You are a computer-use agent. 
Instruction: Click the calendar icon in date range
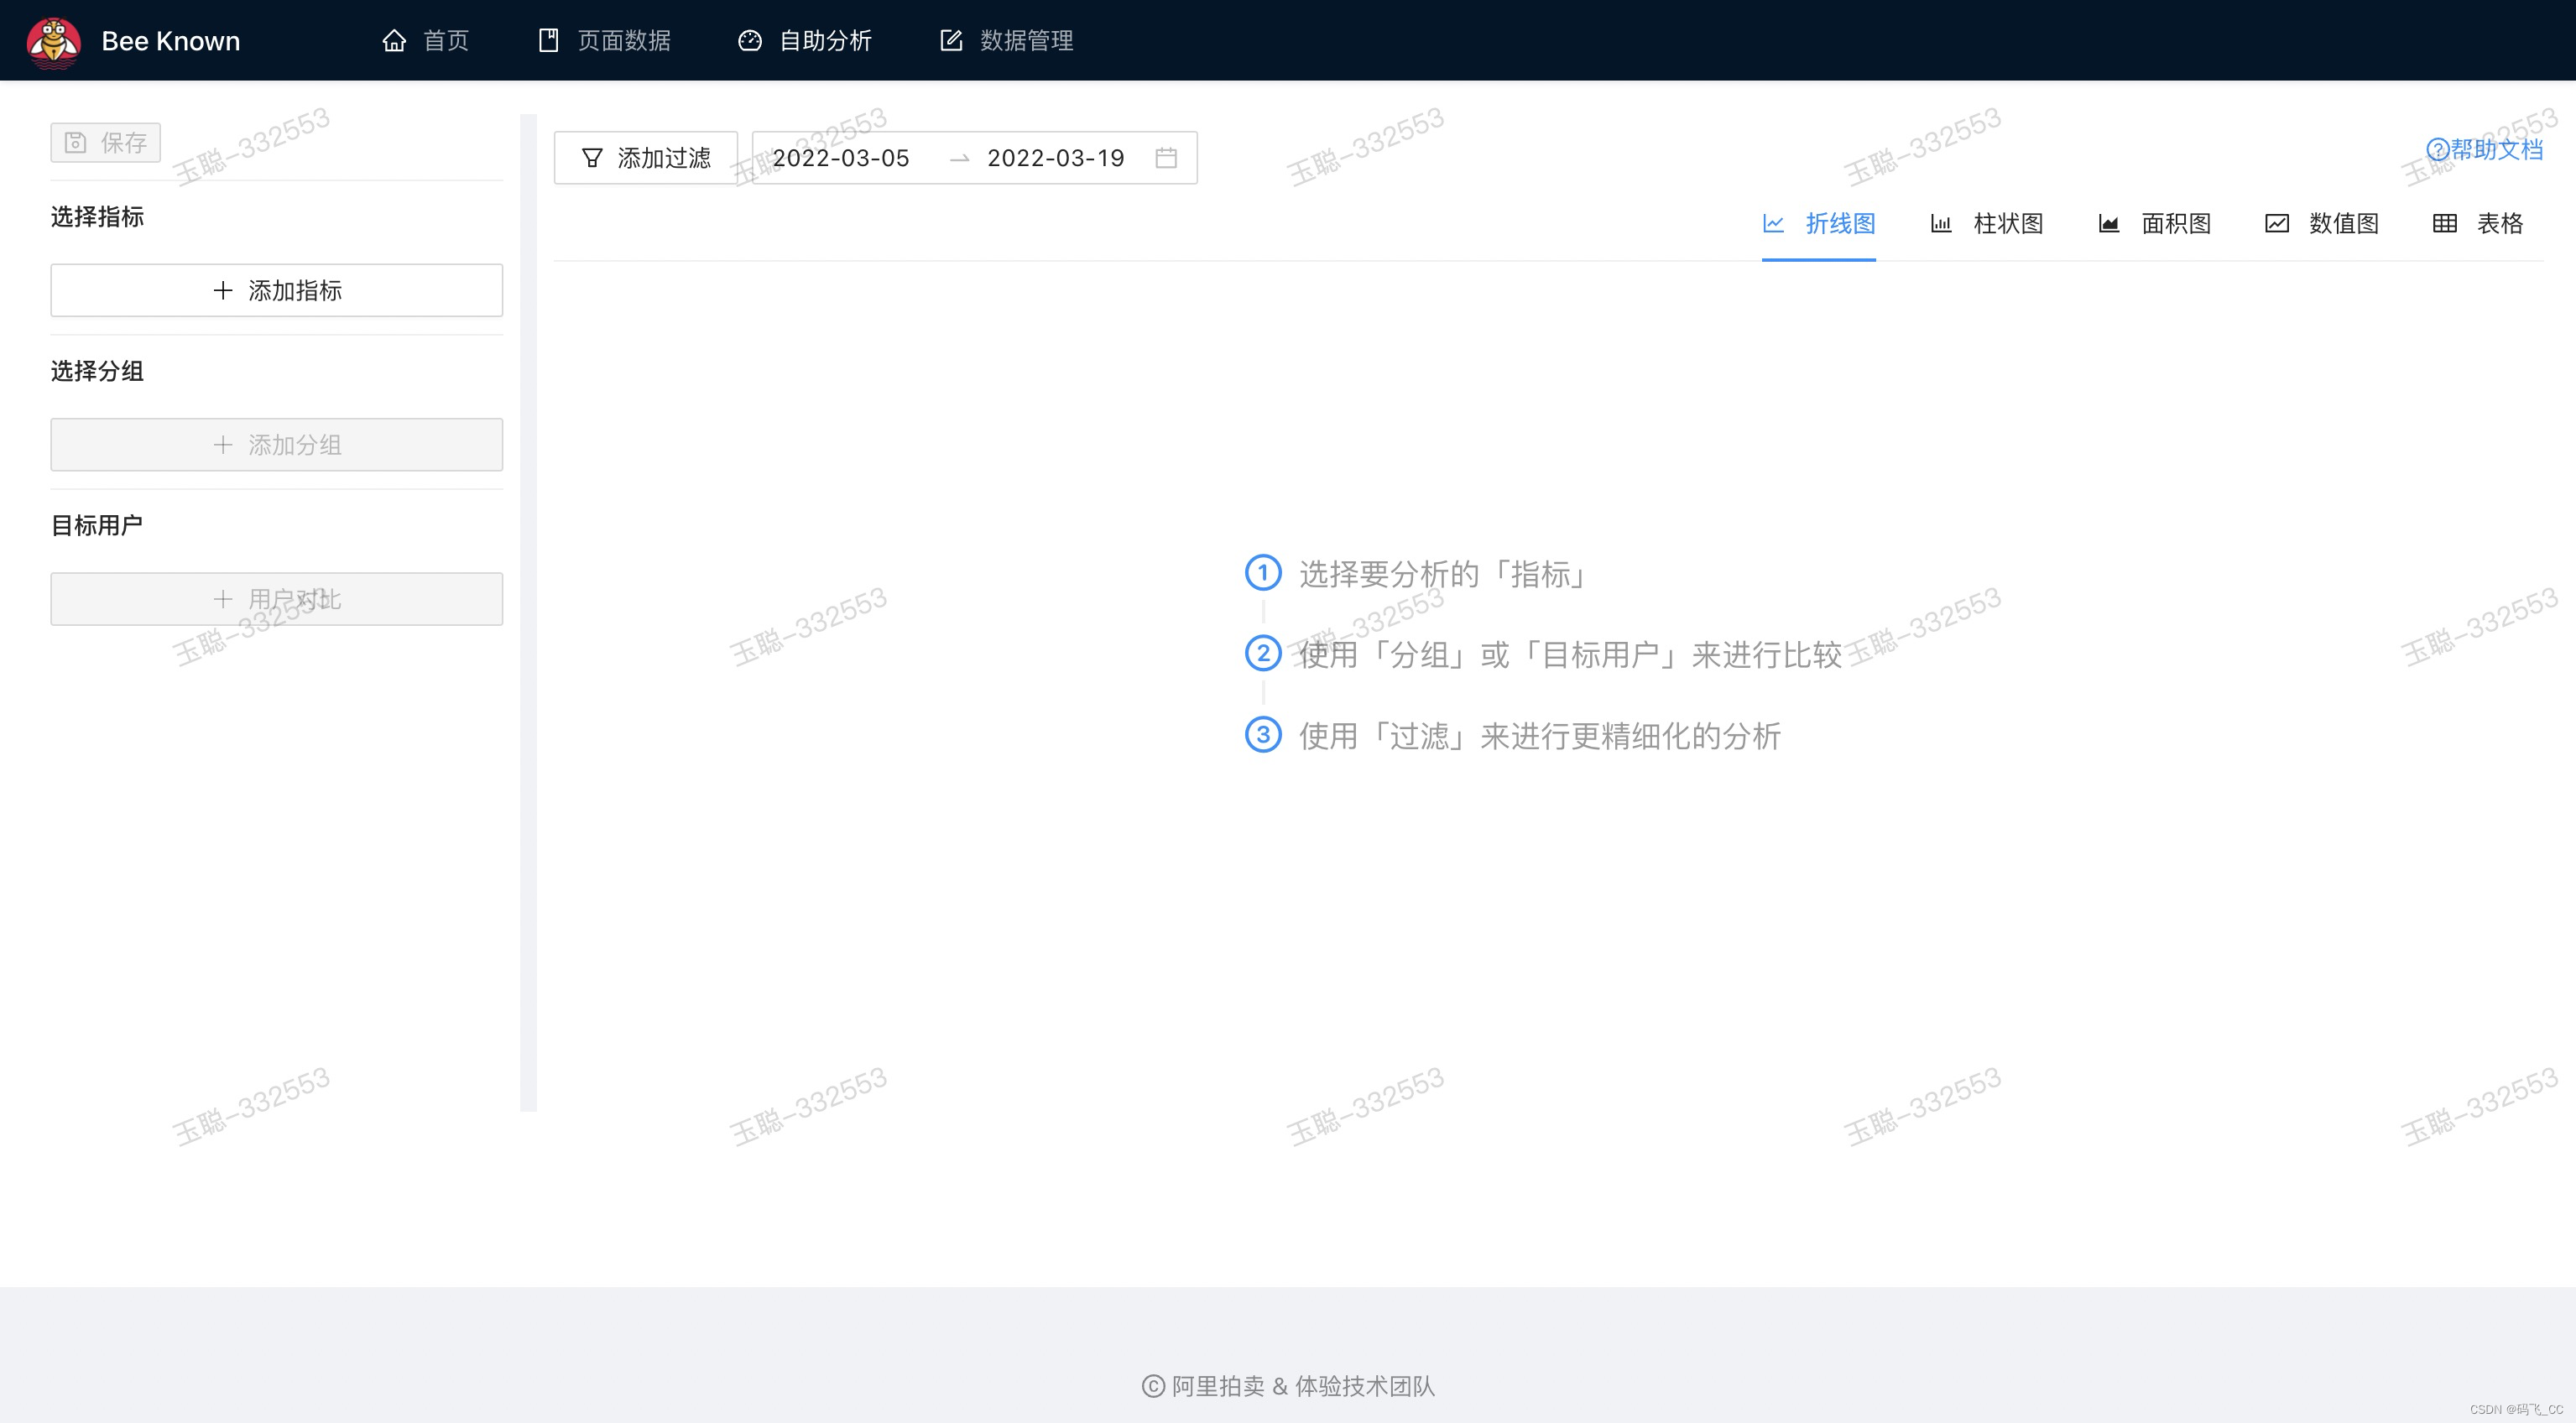coord(1166,158)
